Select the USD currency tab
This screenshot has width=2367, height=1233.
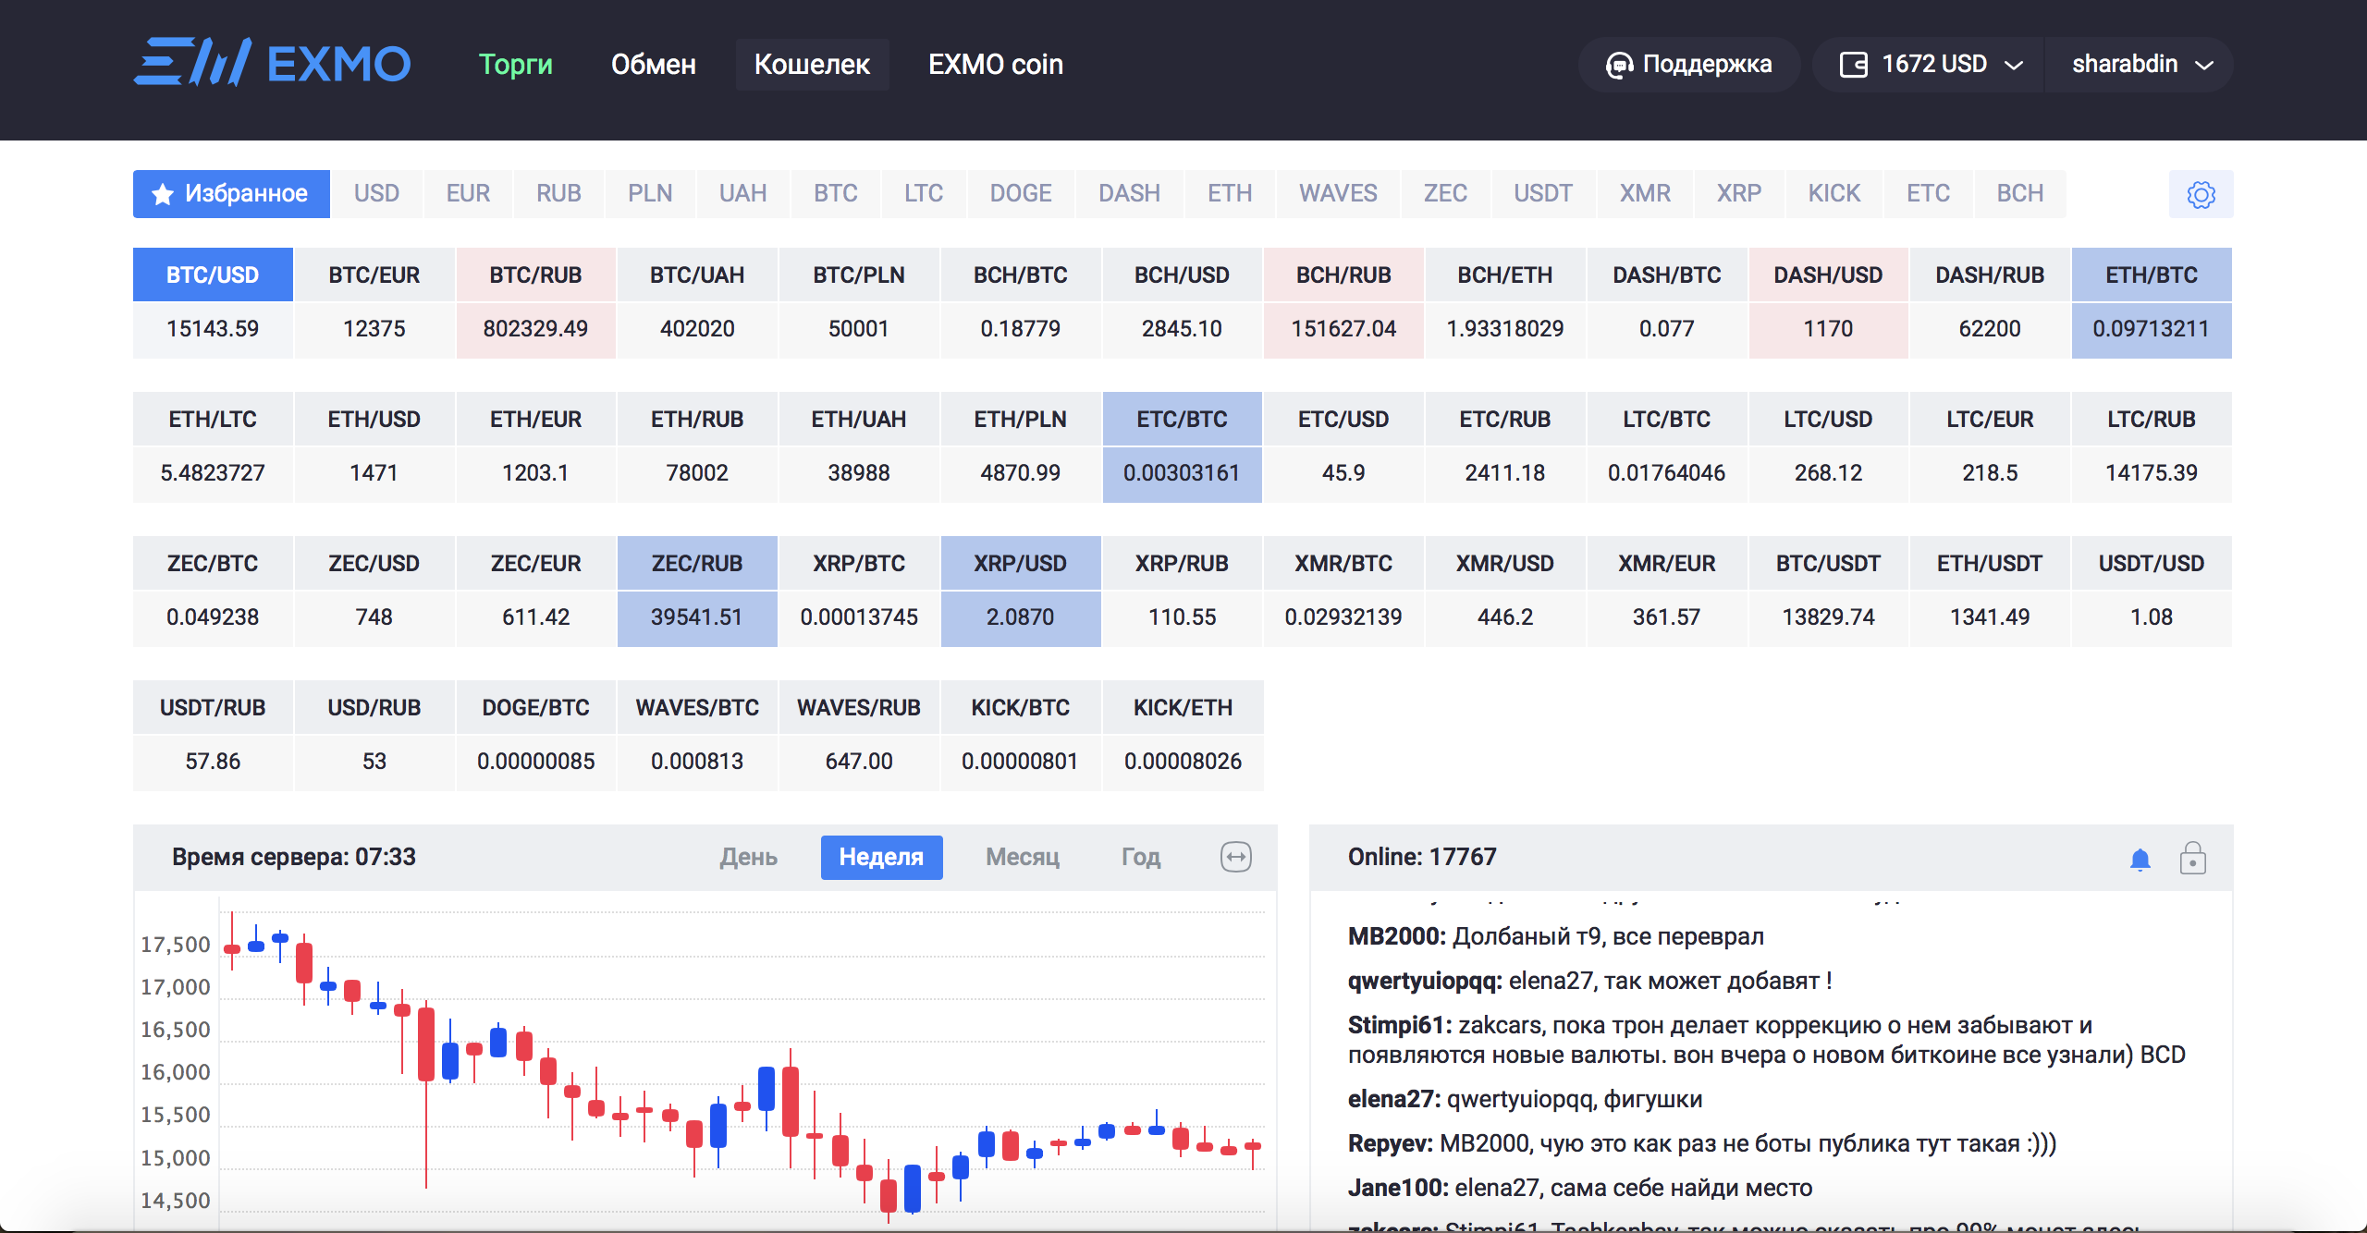click(376, 194)
